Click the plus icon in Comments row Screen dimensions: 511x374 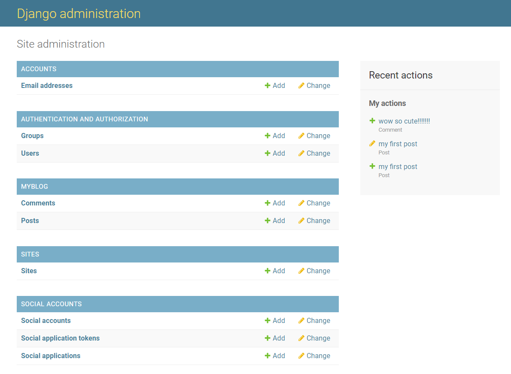tap(268, 203)
